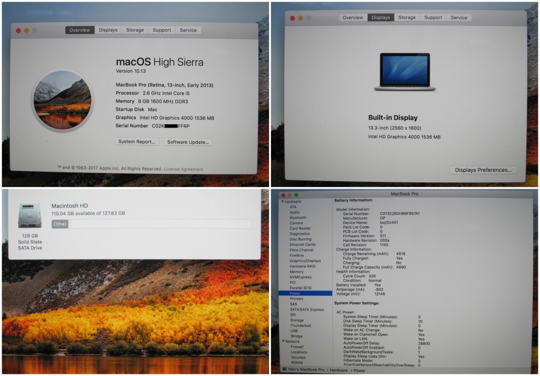This screenshot has height=376, width=540.
Task: Click the Macintosh HD volume name
Action: (70, 206)
